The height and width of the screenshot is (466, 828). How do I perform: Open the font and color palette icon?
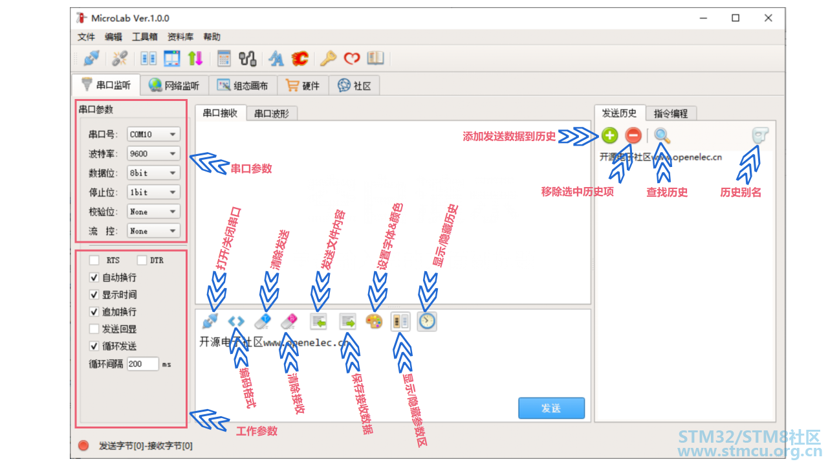pyautogui.click(x=374, y=321)
